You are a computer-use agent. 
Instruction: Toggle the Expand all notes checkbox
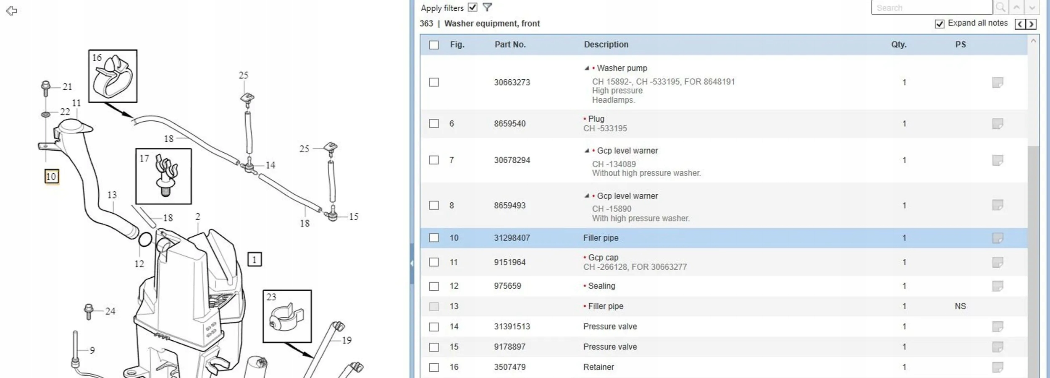(940, 24)
